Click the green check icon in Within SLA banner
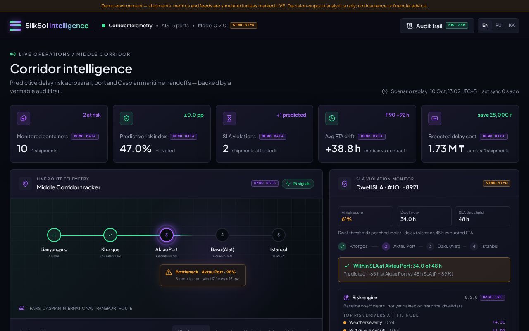Viewport: 529px width, 331px height. point(346,266)
